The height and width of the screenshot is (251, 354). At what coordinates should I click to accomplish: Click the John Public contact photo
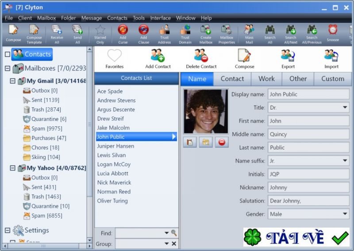206,111
